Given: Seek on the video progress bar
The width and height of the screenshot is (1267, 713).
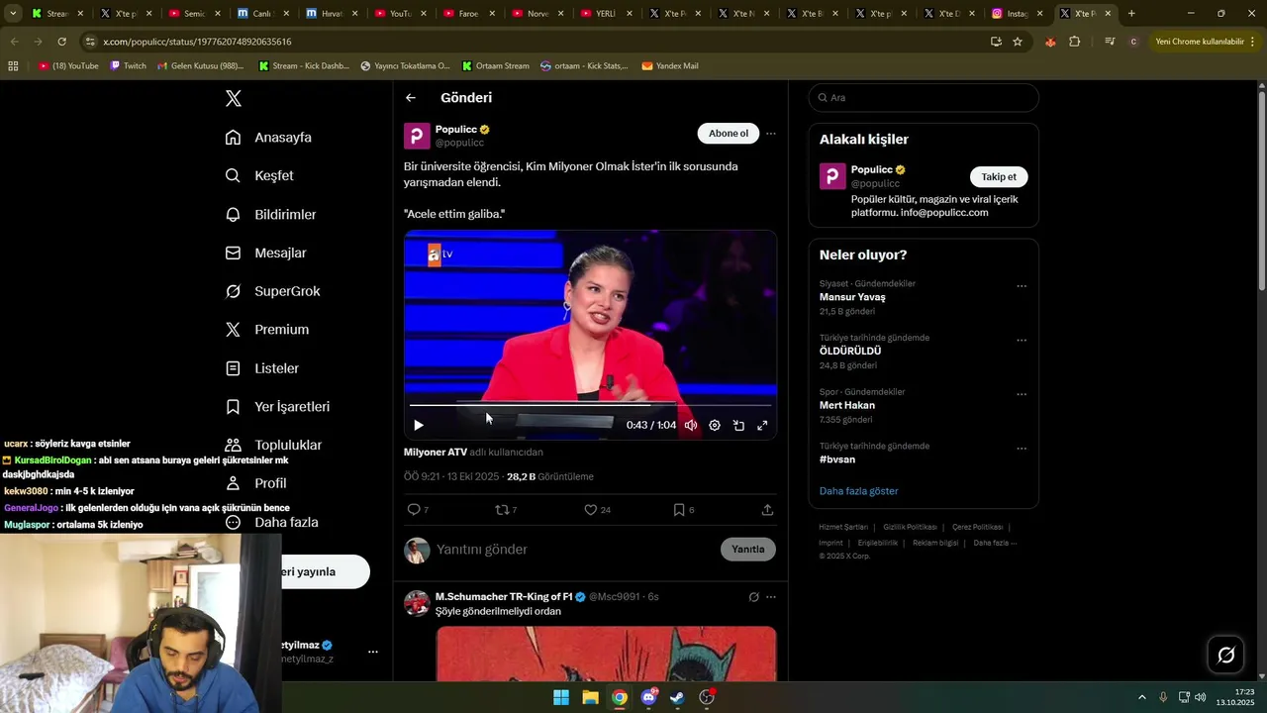Looking at the screenshot, I should [x=590, y=405].
